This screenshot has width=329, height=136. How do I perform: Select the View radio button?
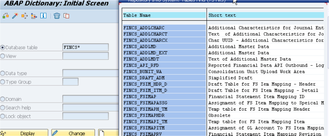tap(3, 56)
